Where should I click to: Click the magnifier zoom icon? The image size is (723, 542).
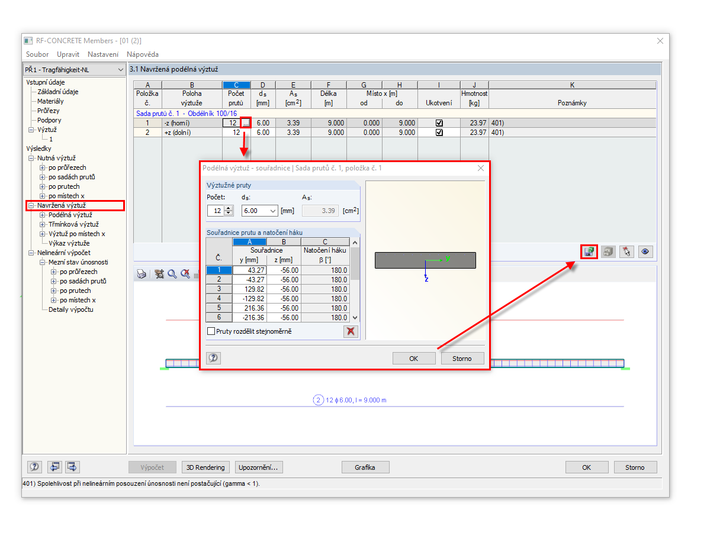point(172,274)
